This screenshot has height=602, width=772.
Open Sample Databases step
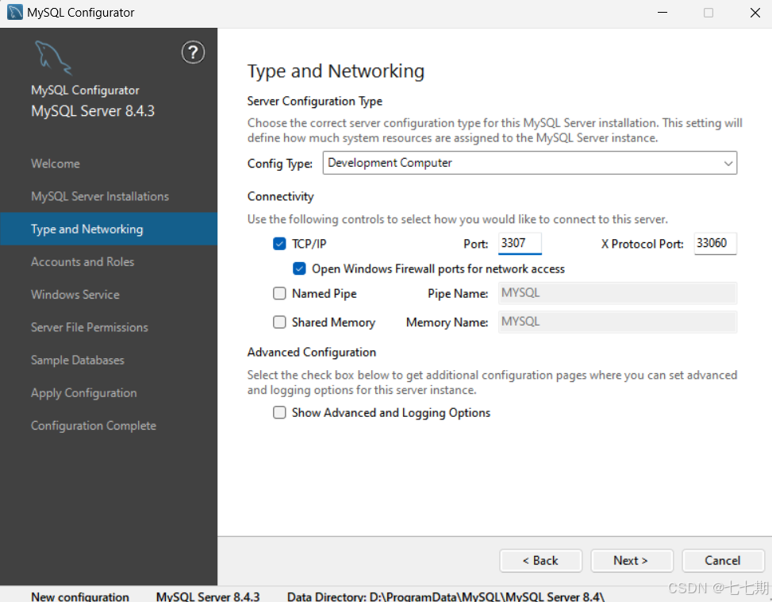(x=78, y=360)
